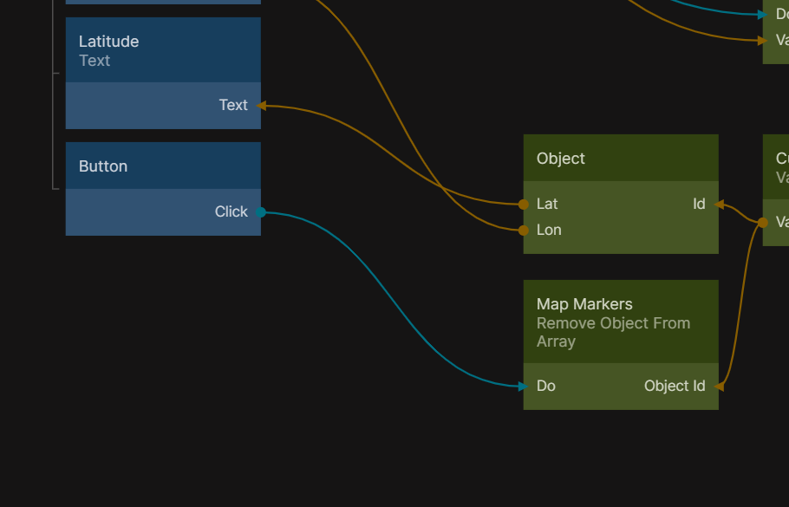Viewport: 789px width, 507px height.
Task: Click the Lon input port dot on Object
Action: point(524,231)
